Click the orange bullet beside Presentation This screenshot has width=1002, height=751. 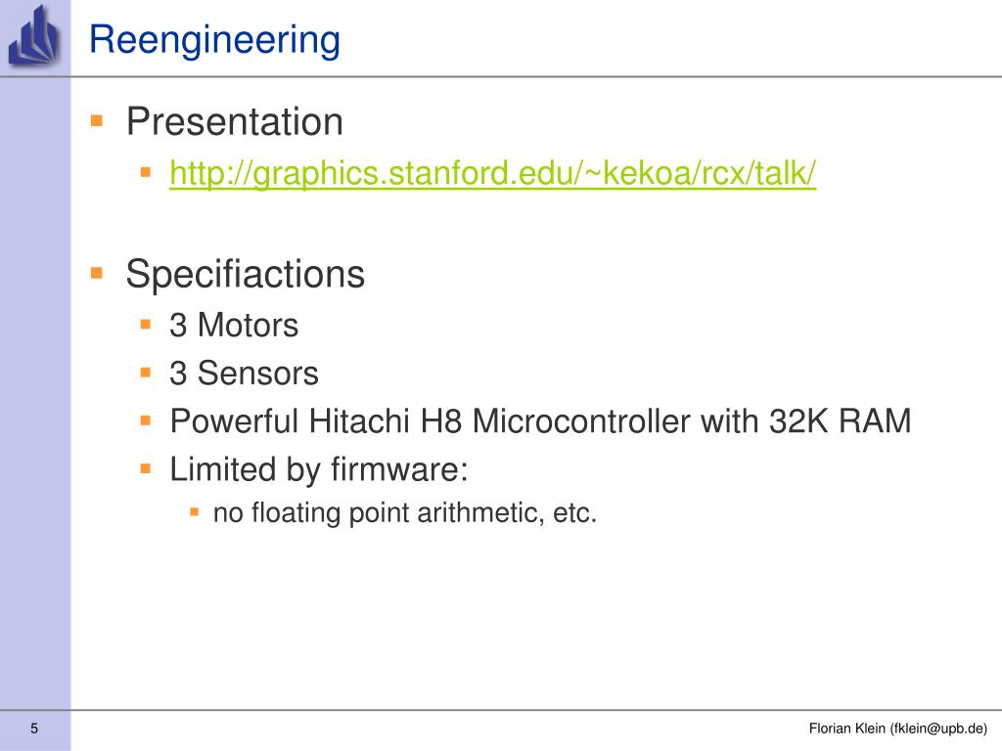(97, 120)
